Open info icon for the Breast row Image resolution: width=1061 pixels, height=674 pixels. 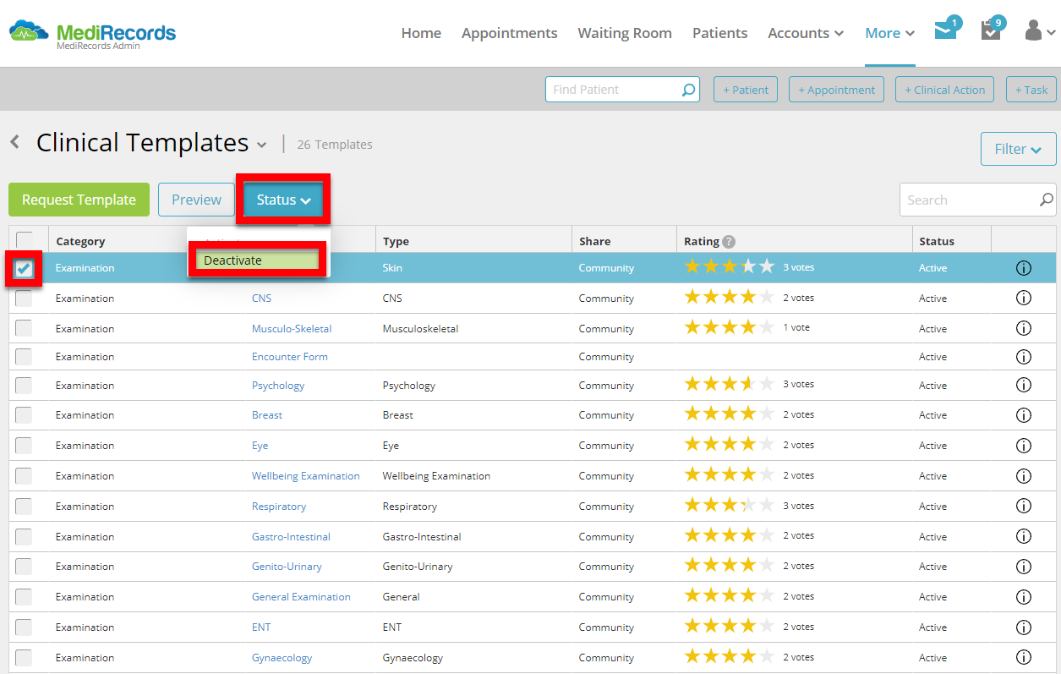click(x=1023, y=415)
